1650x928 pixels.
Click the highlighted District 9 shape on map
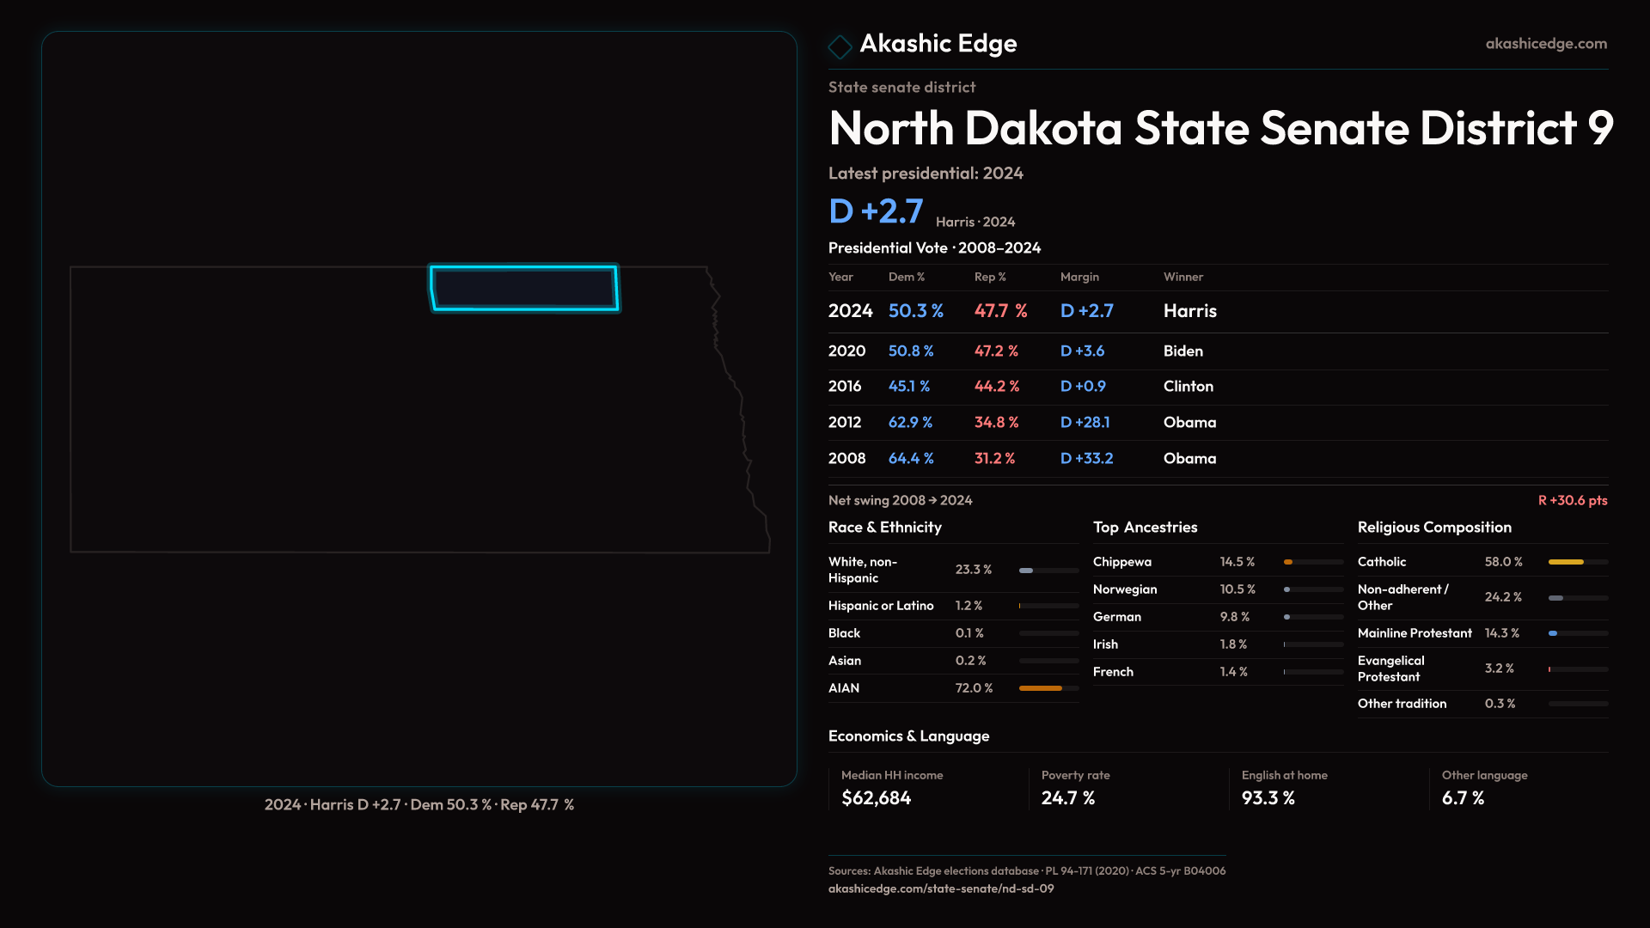click(524, 288)
